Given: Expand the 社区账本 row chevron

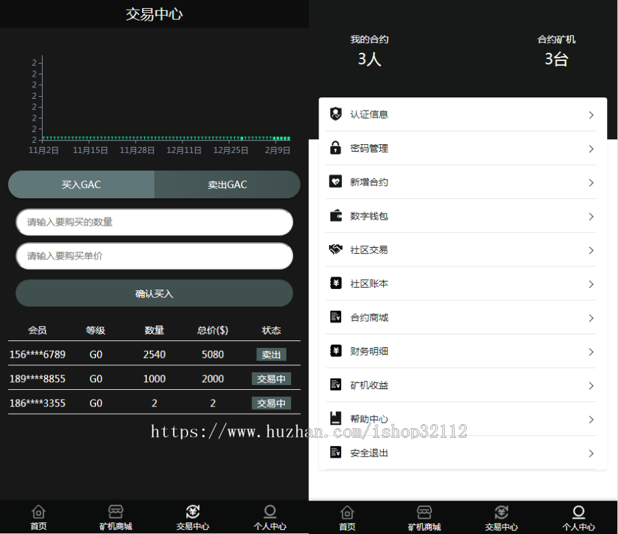Looking at the screenshot, I should [x=591, y=285].
